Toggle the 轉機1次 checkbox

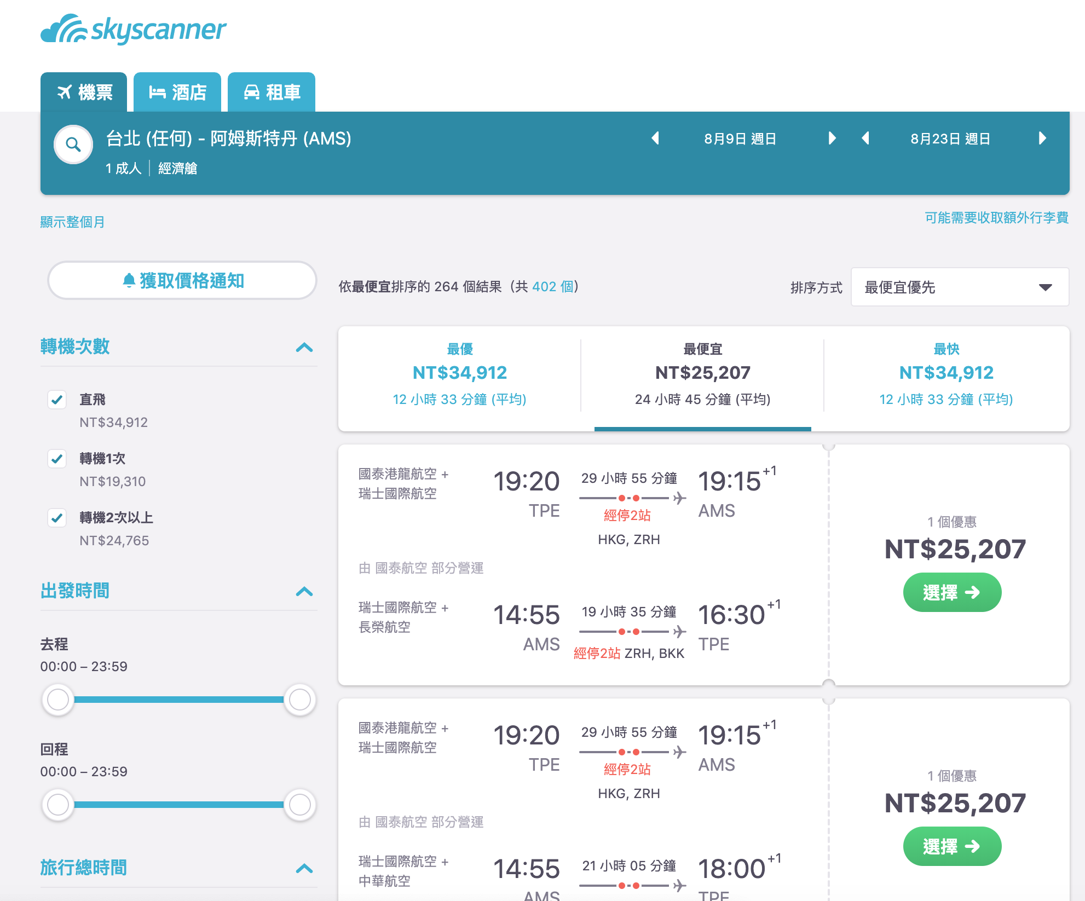[x=57, y=459]
